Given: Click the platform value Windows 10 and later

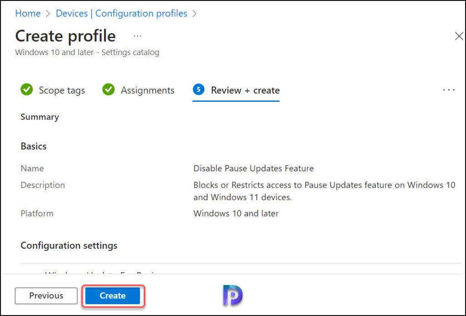Looking at the screenshot, I should [236, 213].
